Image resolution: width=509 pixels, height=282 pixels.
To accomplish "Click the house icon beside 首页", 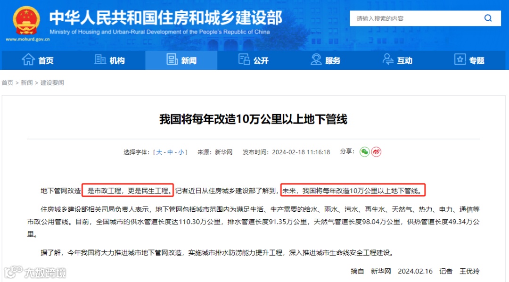I will pyautogui.click(x=28, y=59).
